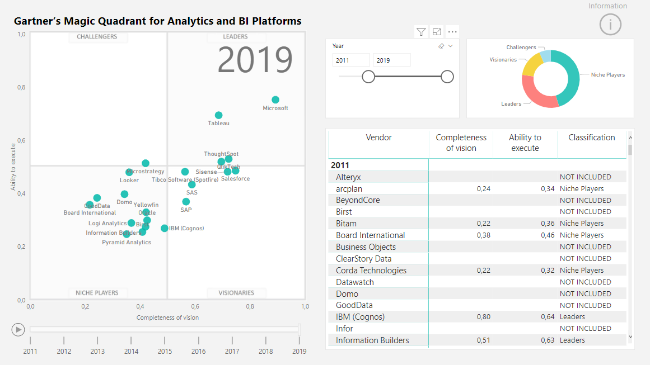
Task: Click the 0,80 completeness value for IBM
Action: tap(483, 317)
